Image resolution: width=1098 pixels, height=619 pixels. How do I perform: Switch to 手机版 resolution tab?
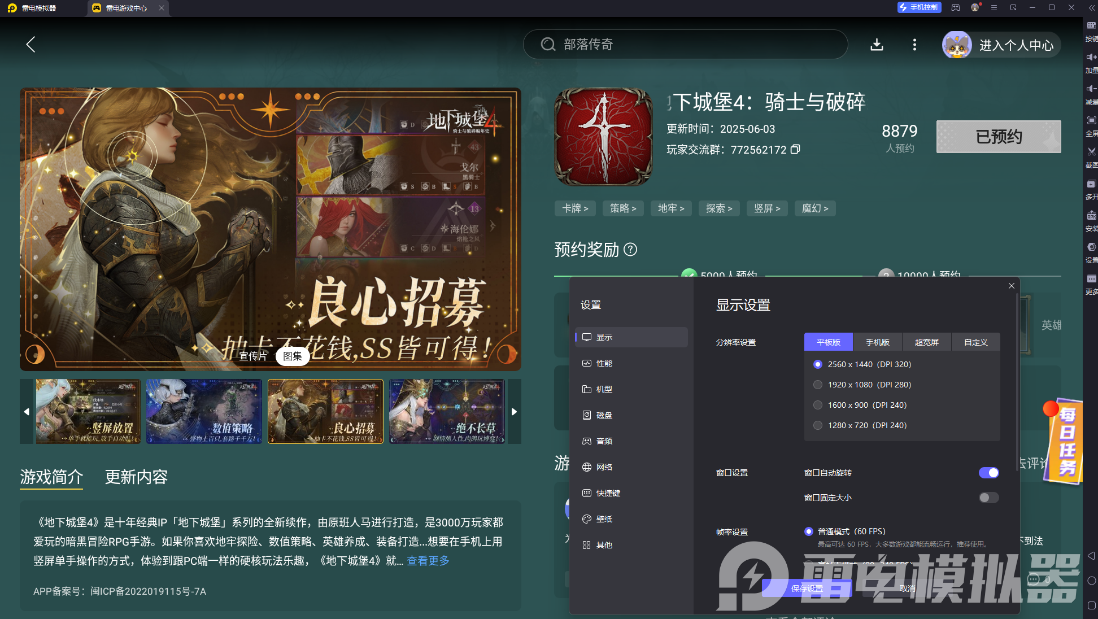[877, 342]
